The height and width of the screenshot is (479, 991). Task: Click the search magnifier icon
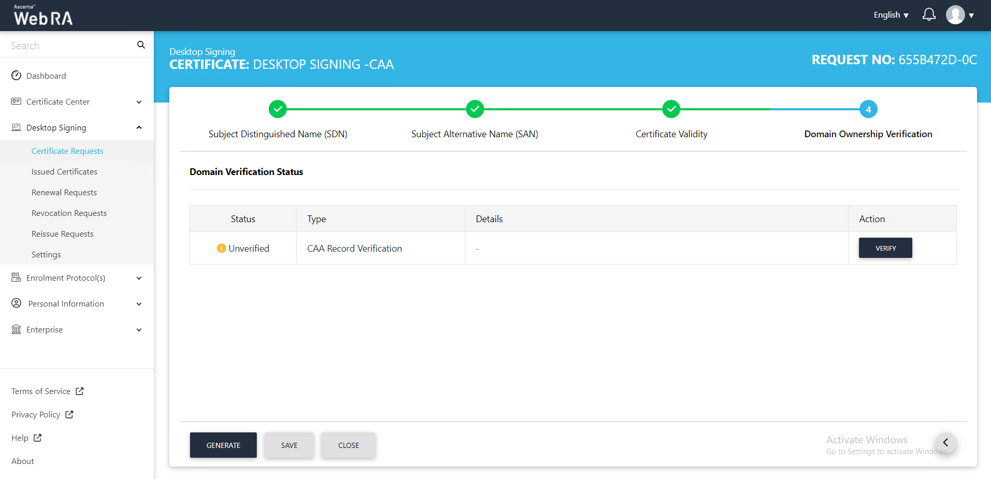click(x=141, y=45)
